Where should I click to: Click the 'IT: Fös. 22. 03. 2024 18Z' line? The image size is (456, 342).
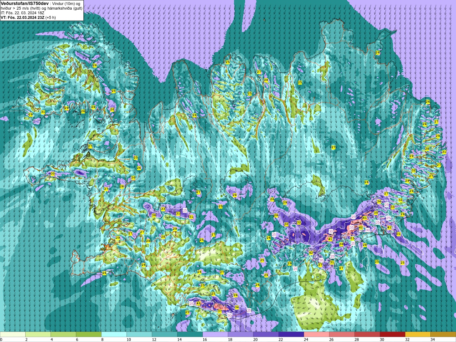tap(22, 12)
